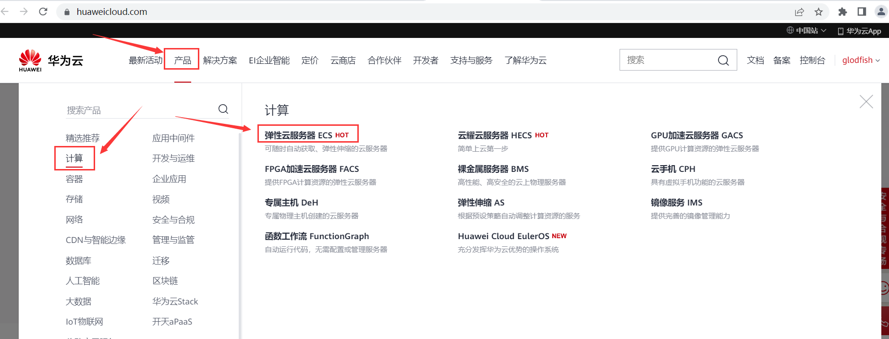Screen dimensions: 889x339
Task: Go to 备案 link
Action: (782, 60)
